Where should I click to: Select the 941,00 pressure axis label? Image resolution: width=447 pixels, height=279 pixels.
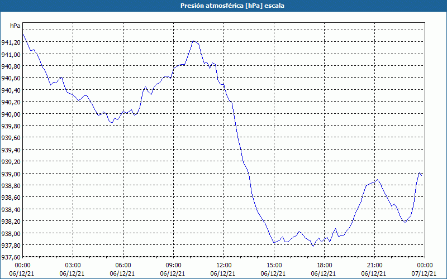[11, 54]
